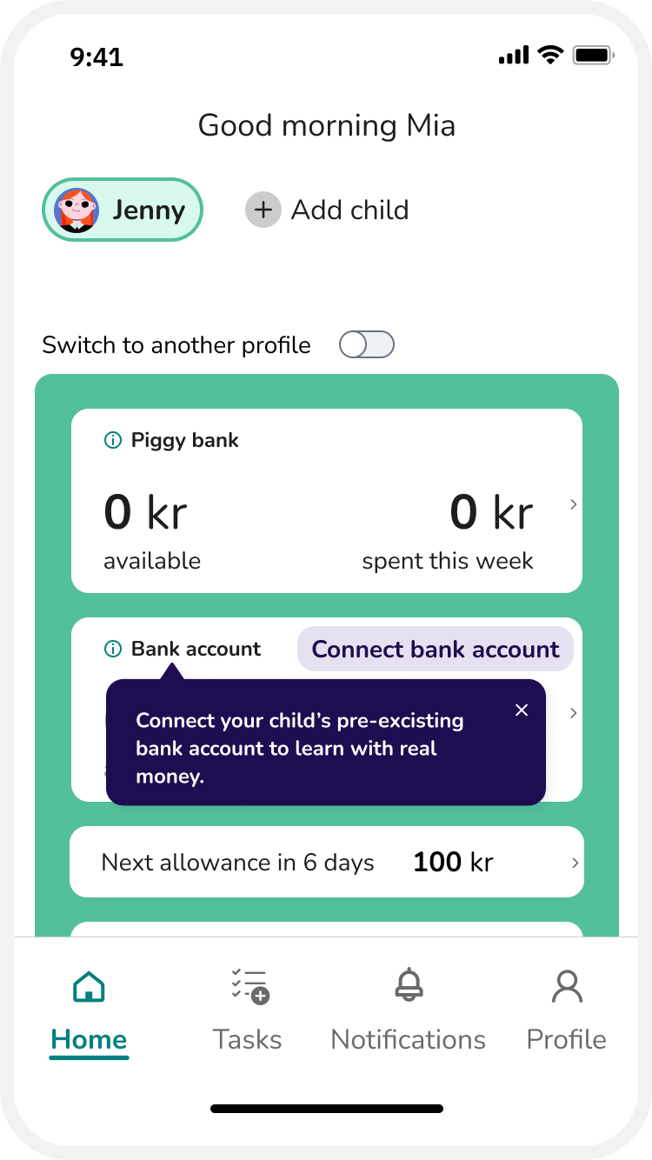Image resolution: width=652 pixels, height=1160 pixels.
Task: Close the bank account tooltip
Action: [x=522, y=710]
